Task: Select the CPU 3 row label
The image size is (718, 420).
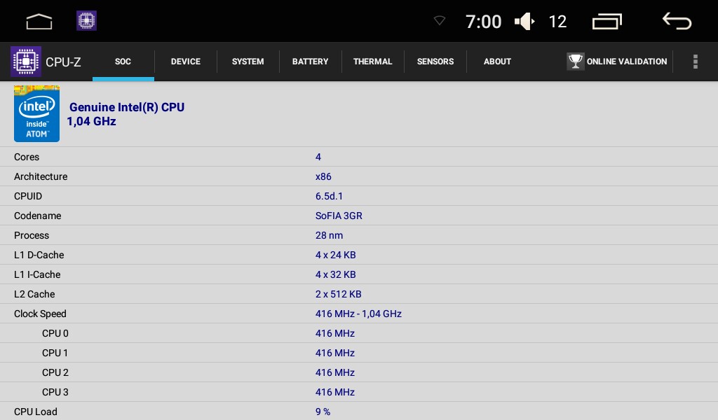Action: click(55, 393)
